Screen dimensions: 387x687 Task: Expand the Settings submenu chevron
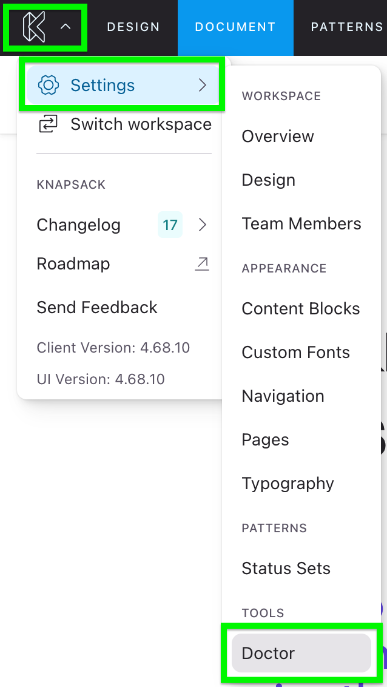(x=202, y=85)
